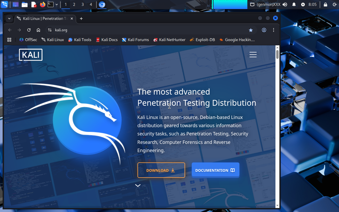Click the scrollbar down arrow
The width and height of the screenshot is (339, 212).
277,206
